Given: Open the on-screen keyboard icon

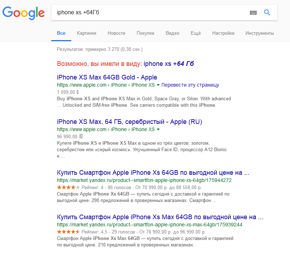Looking at the screenshot, I should (253, 13).
